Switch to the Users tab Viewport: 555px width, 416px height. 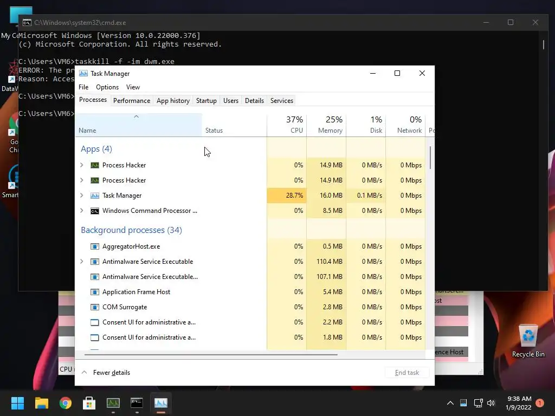[231, 101]
